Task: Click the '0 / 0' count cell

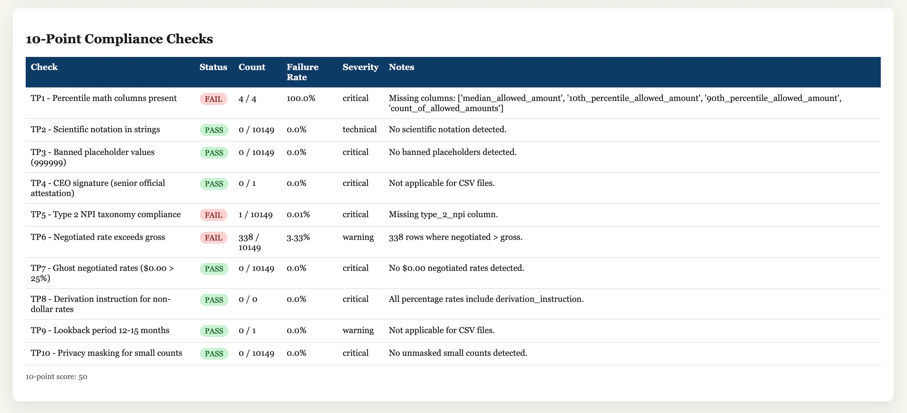Action: tap(247, 299)
